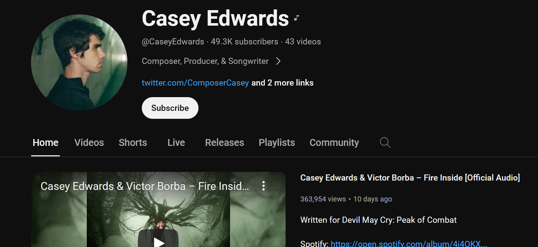Subscribe to Casey Edwards' channel
Screen dimensions: 538x247
pos(170,108)
